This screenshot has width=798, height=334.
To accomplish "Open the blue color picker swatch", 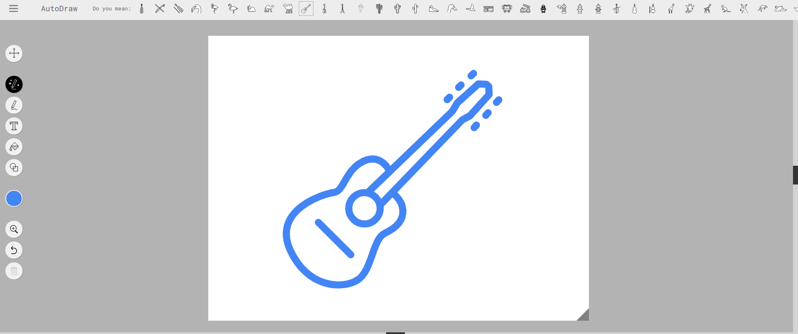I will 14,199.
